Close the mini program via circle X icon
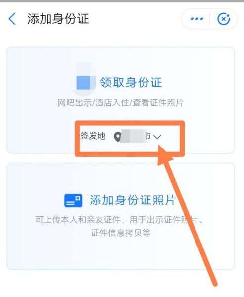The image size is (244, 297). (x=223, y=19)
